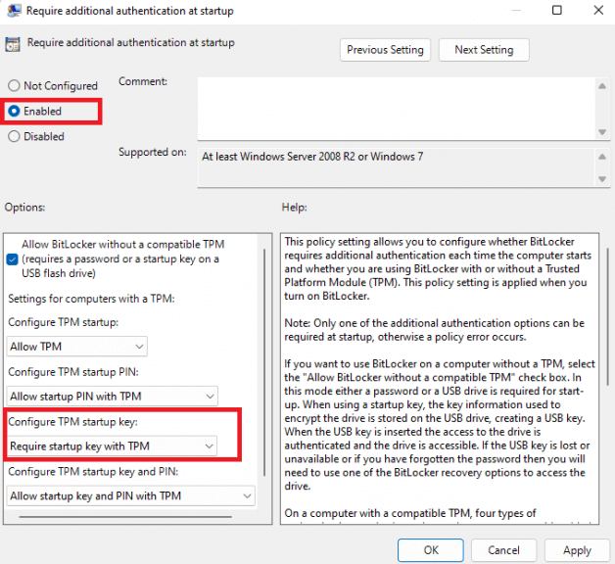Maximize the dialog window
The height and width of the screenshot is (564, 615).
click(556, 10)
